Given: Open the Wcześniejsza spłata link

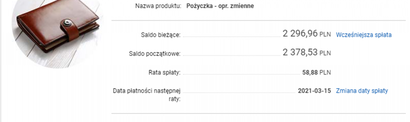Looking at the screenshot, I should (x=364, y=35).
